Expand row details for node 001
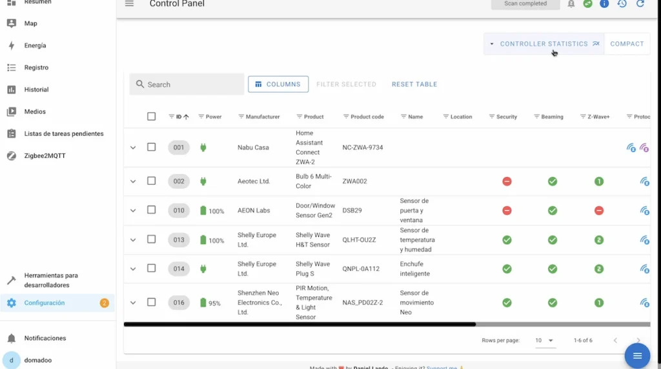The width and height of the screenshot is (661, 369). coord(133,147)
